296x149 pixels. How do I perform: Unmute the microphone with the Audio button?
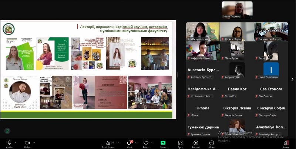[x=9, y=143]
